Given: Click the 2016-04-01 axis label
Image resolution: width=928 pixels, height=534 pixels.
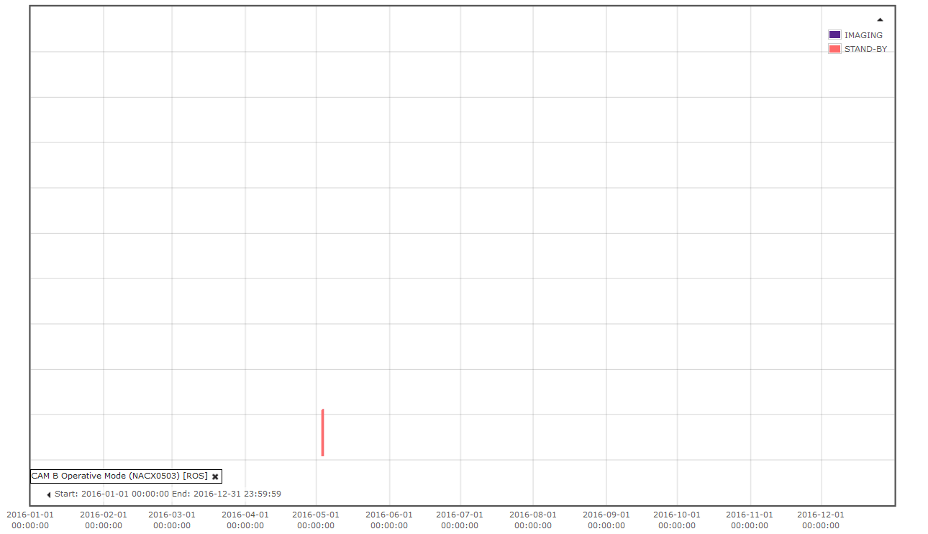Looking at the screenshot, I should point(245,520).
